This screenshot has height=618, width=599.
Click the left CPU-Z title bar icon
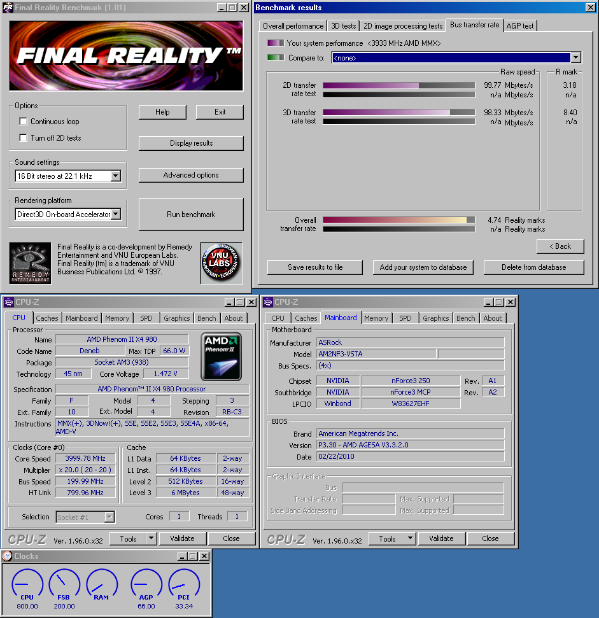[x=9, y=302]
